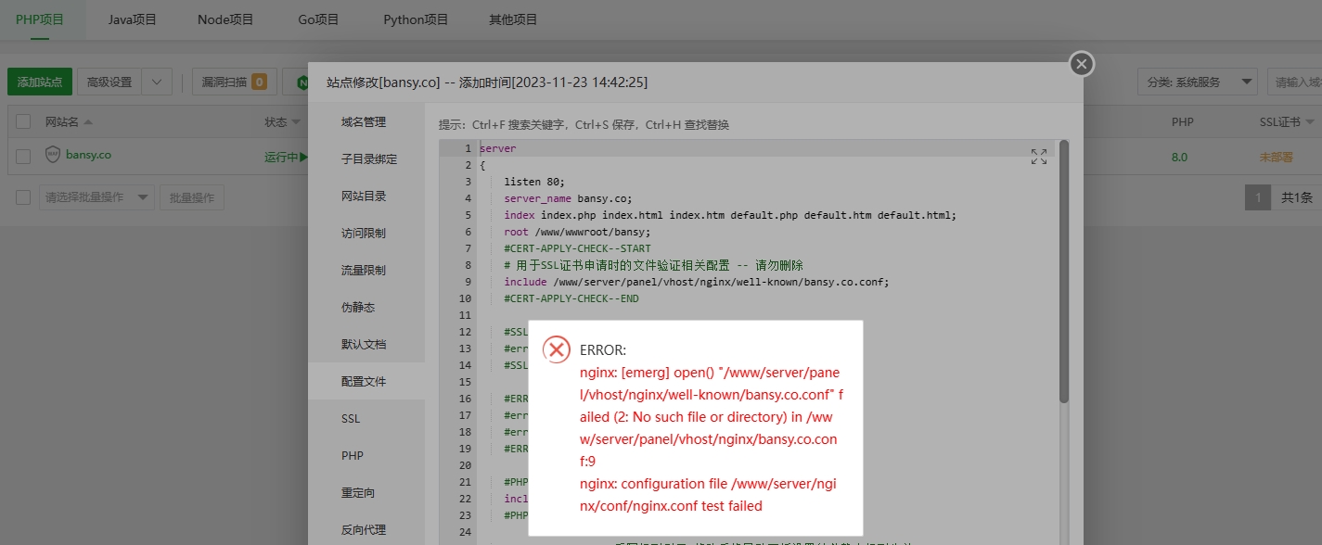Open SSL certificate column filter dropdown
The image size is (1322, 545).
click(x=1308, y=122)
